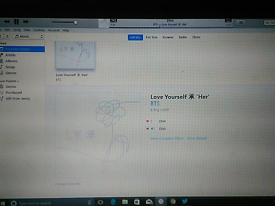This screenshot has width=275, height=206.
Task: Open the Help menu
Action: 66,30
